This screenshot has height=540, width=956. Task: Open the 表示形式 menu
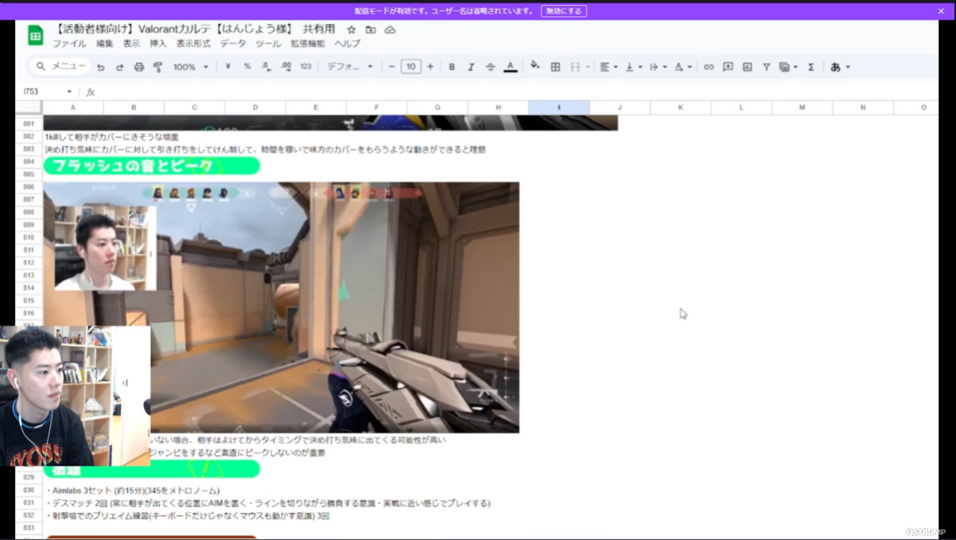(193, 44)
